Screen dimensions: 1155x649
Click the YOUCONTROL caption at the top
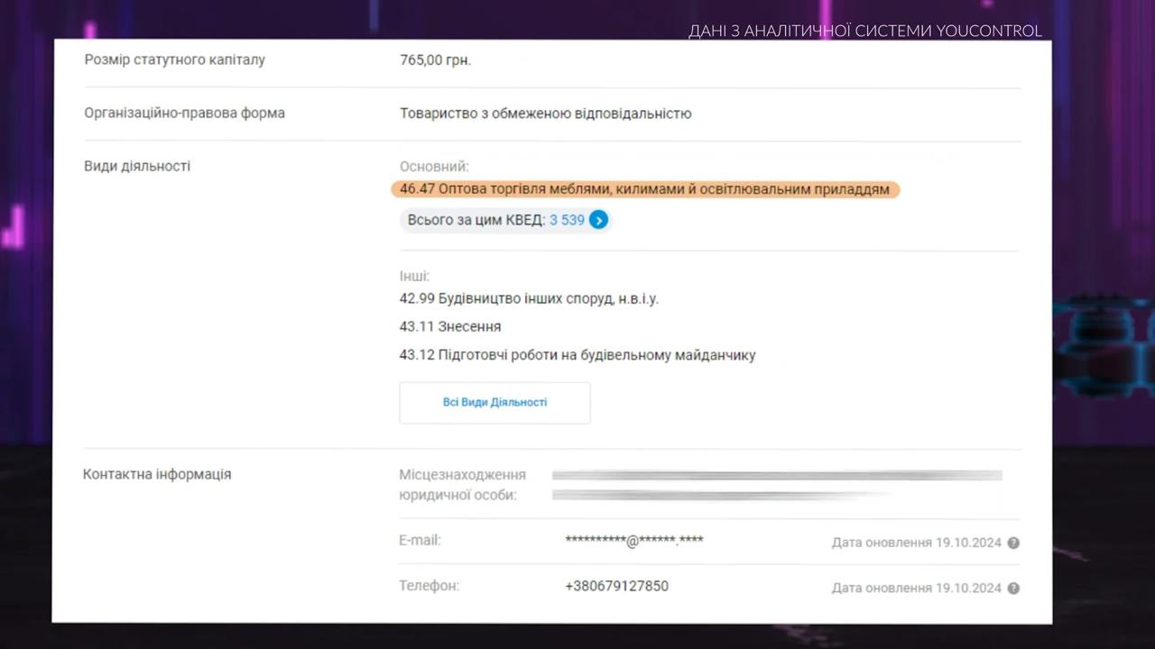coord(864,32)
